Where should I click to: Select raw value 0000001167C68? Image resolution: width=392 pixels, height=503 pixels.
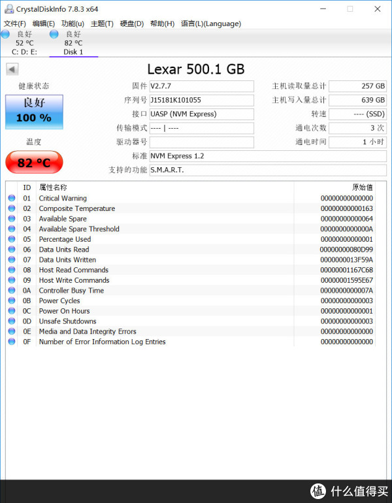pos(347,270)
